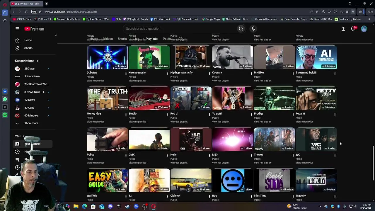375x211 pixels.
Task: Open the Home • HBO Max bookmark
Action: pos(321,19)
